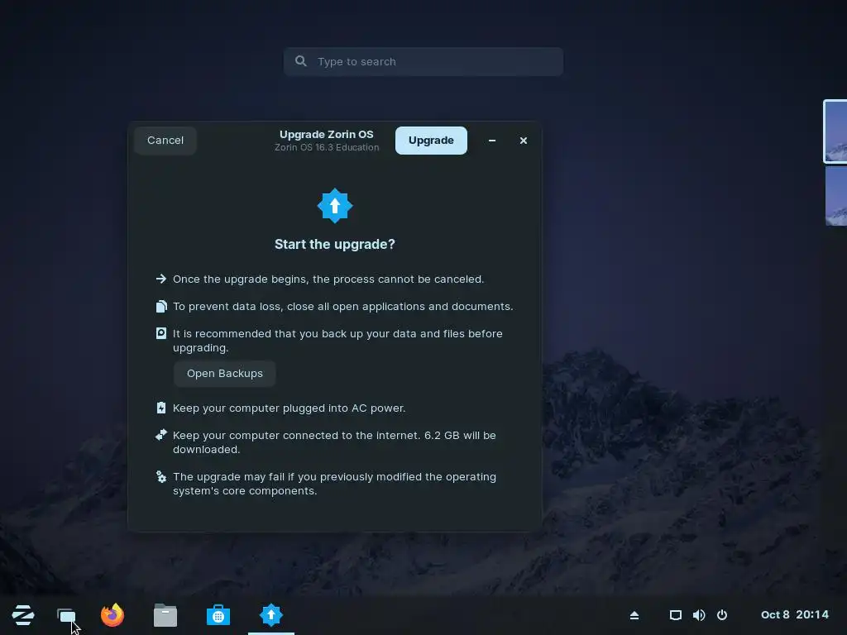Click text 'close all open applications and documents'
This screenshot has width=847, height=635.
(x=400, y=306)
